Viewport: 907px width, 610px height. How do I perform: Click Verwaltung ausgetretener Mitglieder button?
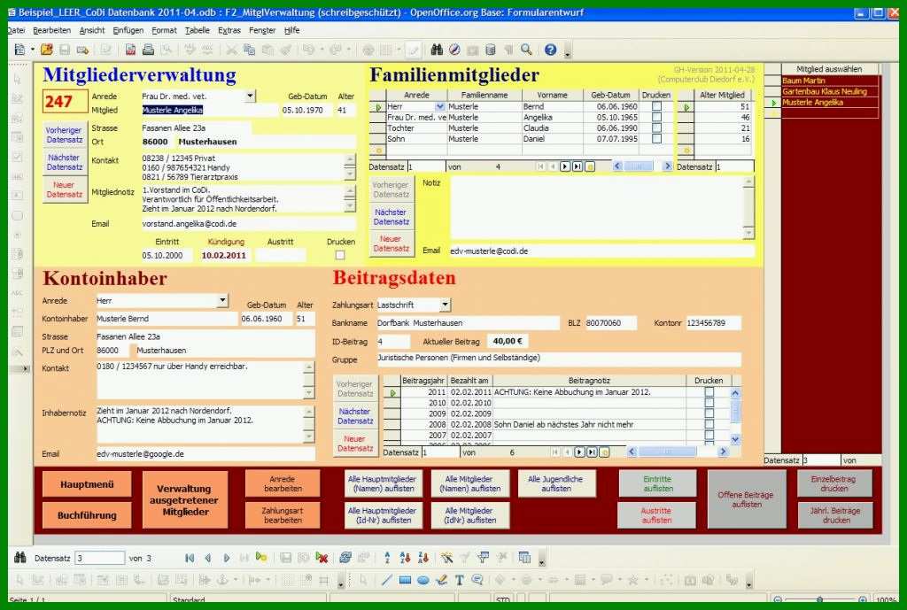(185, 500)
